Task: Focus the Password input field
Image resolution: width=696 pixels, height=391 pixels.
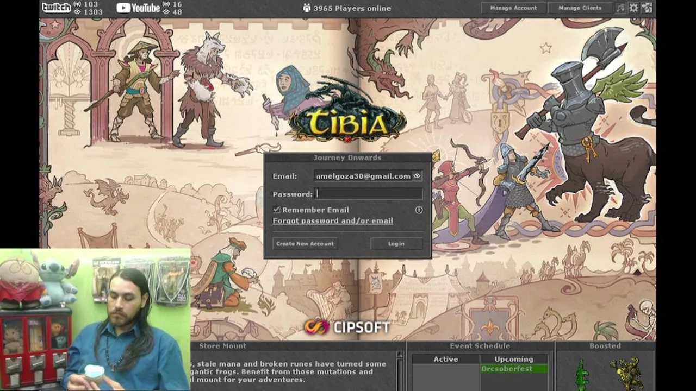Action: 369,194
